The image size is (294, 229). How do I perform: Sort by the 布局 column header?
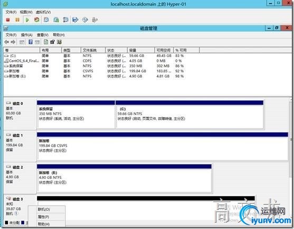51,50
